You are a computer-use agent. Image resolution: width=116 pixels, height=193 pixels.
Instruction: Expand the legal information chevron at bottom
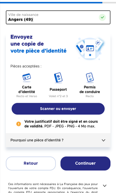point(105,186)
